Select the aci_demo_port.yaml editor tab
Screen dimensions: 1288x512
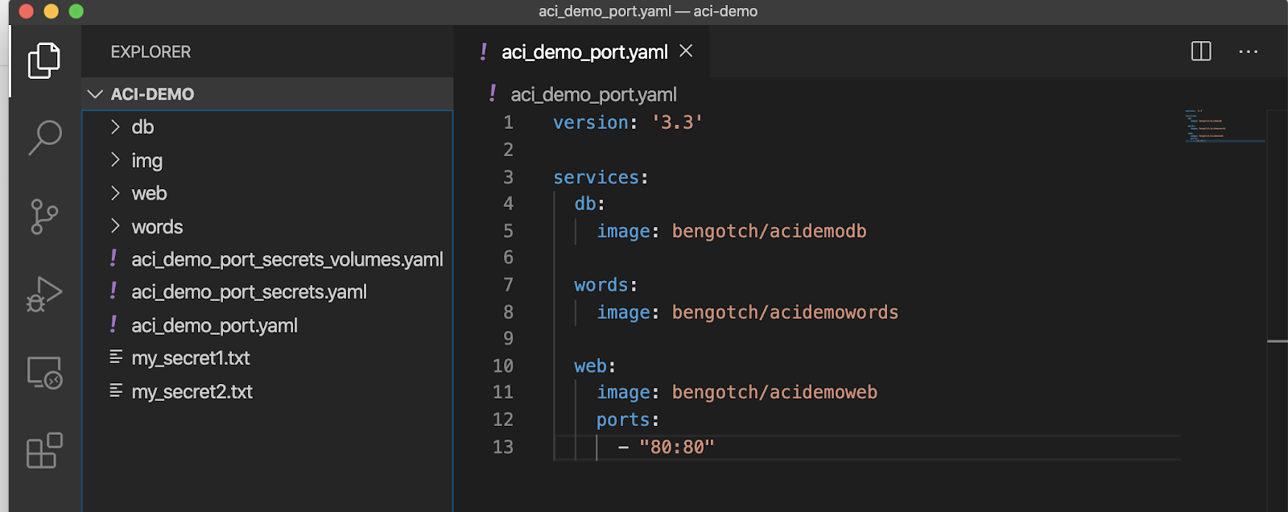584,52
